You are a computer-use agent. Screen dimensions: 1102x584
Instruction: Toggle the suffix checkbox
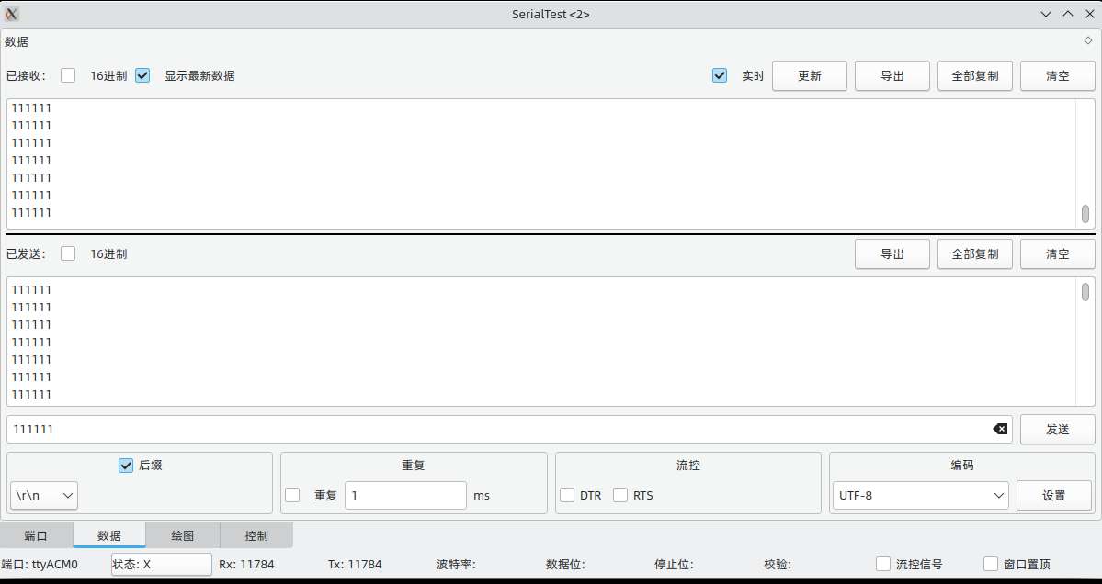pos(126,465)
